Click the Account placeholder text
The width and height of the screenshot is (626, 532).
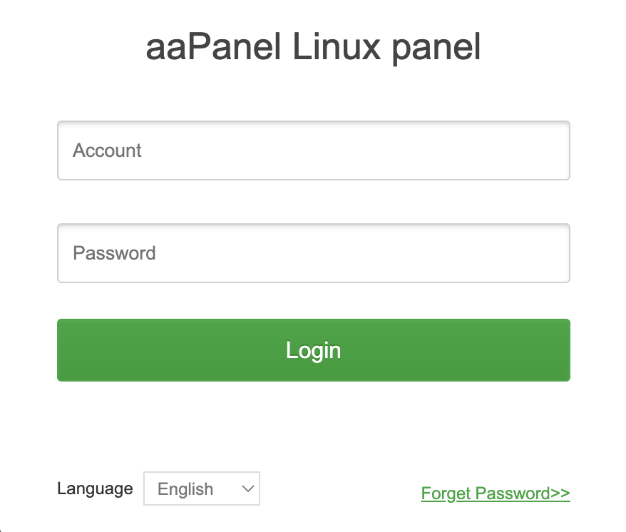pyautogui.click(x=107, y=150)
